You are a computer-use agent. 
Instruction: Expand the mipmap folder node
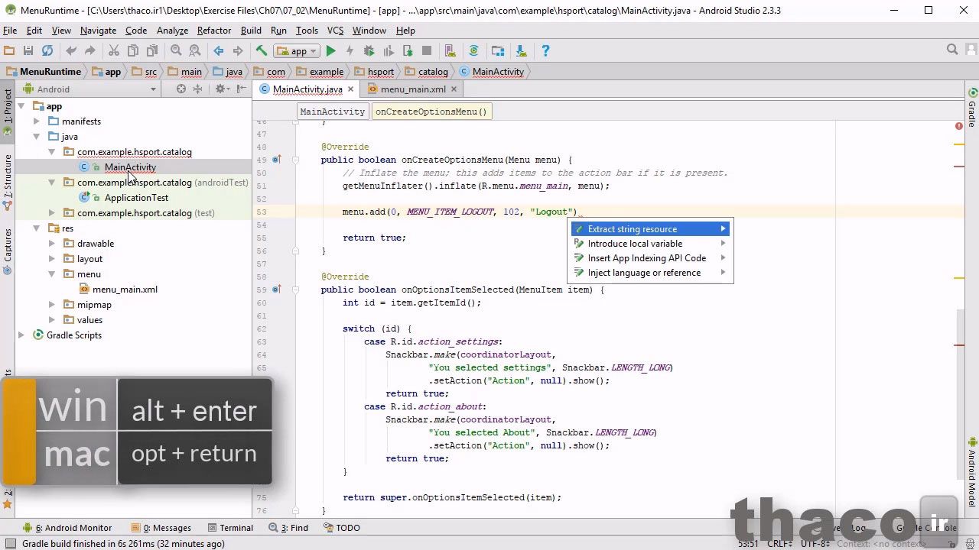[52, 305]
